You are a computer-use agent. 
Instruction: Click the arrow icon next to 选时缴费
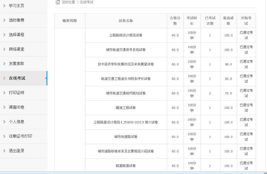(4, 20)
